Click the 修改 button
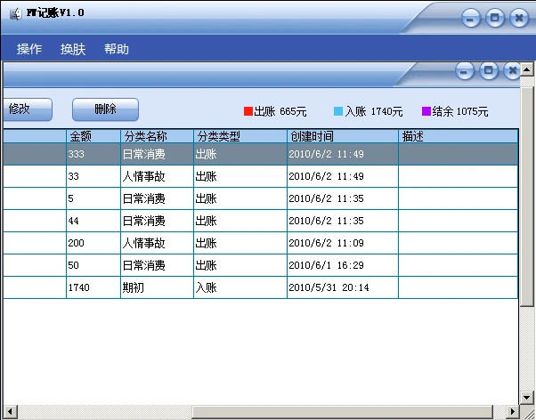This screenshot has width=536, height=420. coord(28,109)
